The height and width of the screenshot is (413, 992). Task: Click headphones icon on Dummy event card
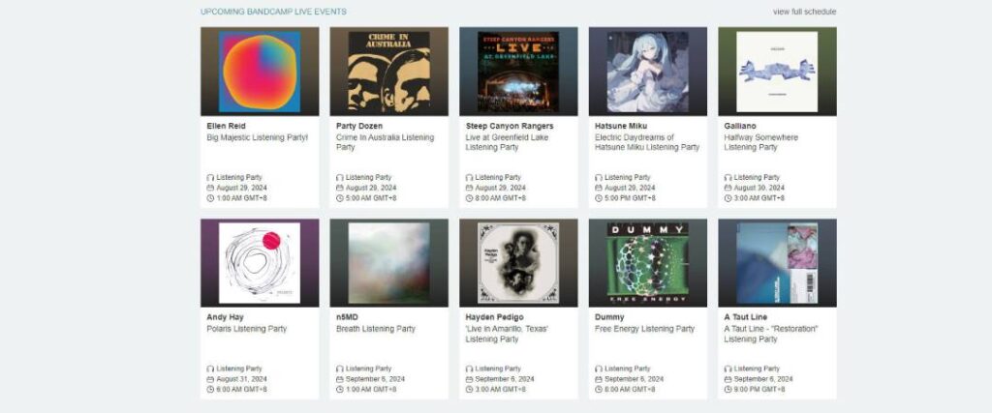[x=599, y=369]
